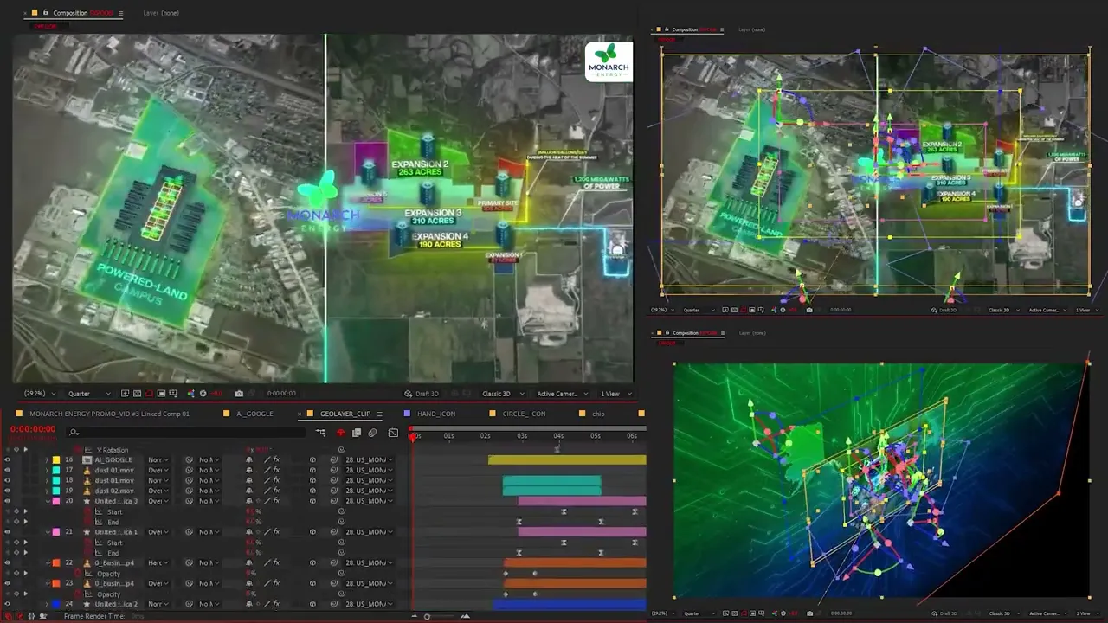This screenshot has width=1108, height=623.
Task: Open Active Camera dropdown in left viewer
Action: tap(562, 394)
